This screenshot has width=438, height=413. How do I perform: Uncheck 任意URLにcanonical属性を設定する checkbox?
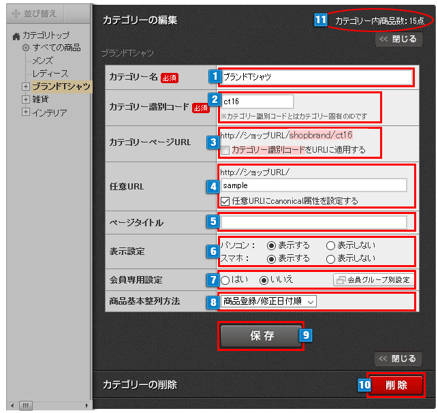pos(225,201)
